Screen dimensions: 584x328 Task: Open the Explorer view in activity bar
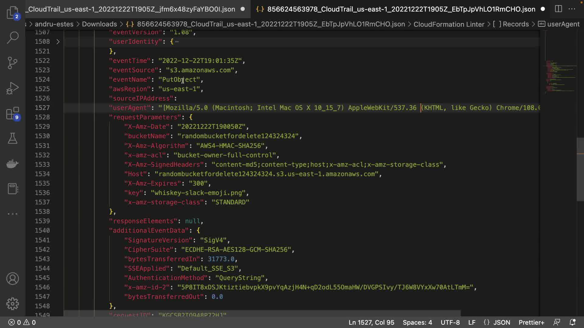pos(12,12)
